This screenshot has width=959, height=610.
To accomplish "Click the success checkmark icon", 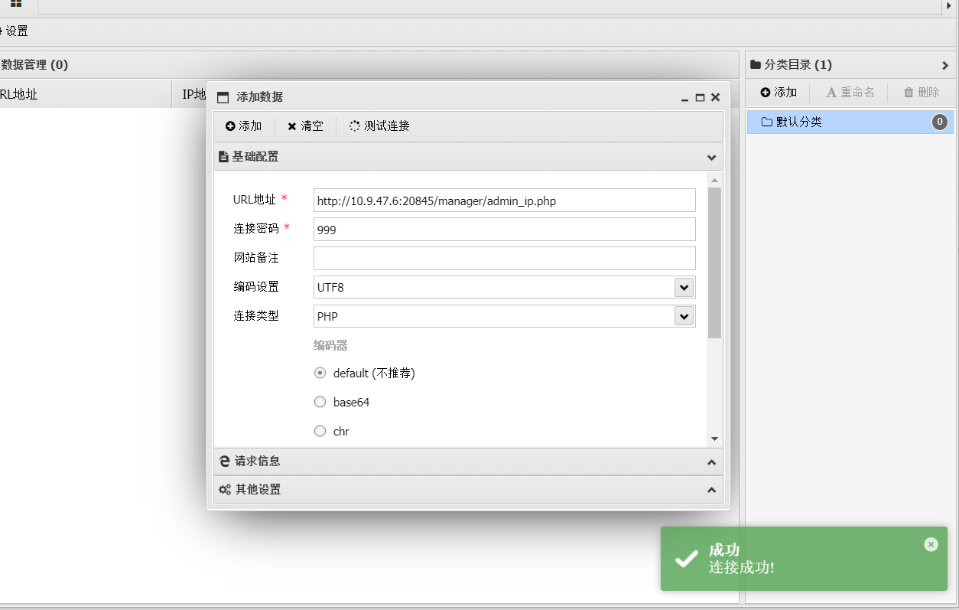I will coord(686,559).
